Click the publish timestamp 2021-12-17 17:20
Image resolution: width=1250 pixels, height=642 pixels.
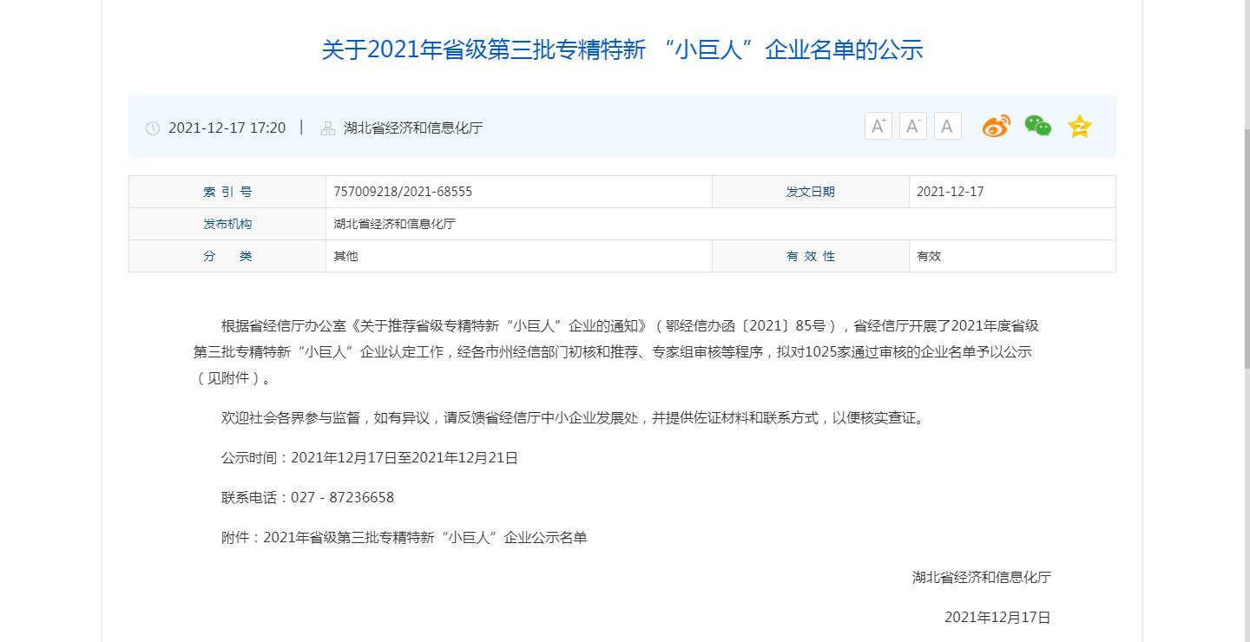coord(227,128)
